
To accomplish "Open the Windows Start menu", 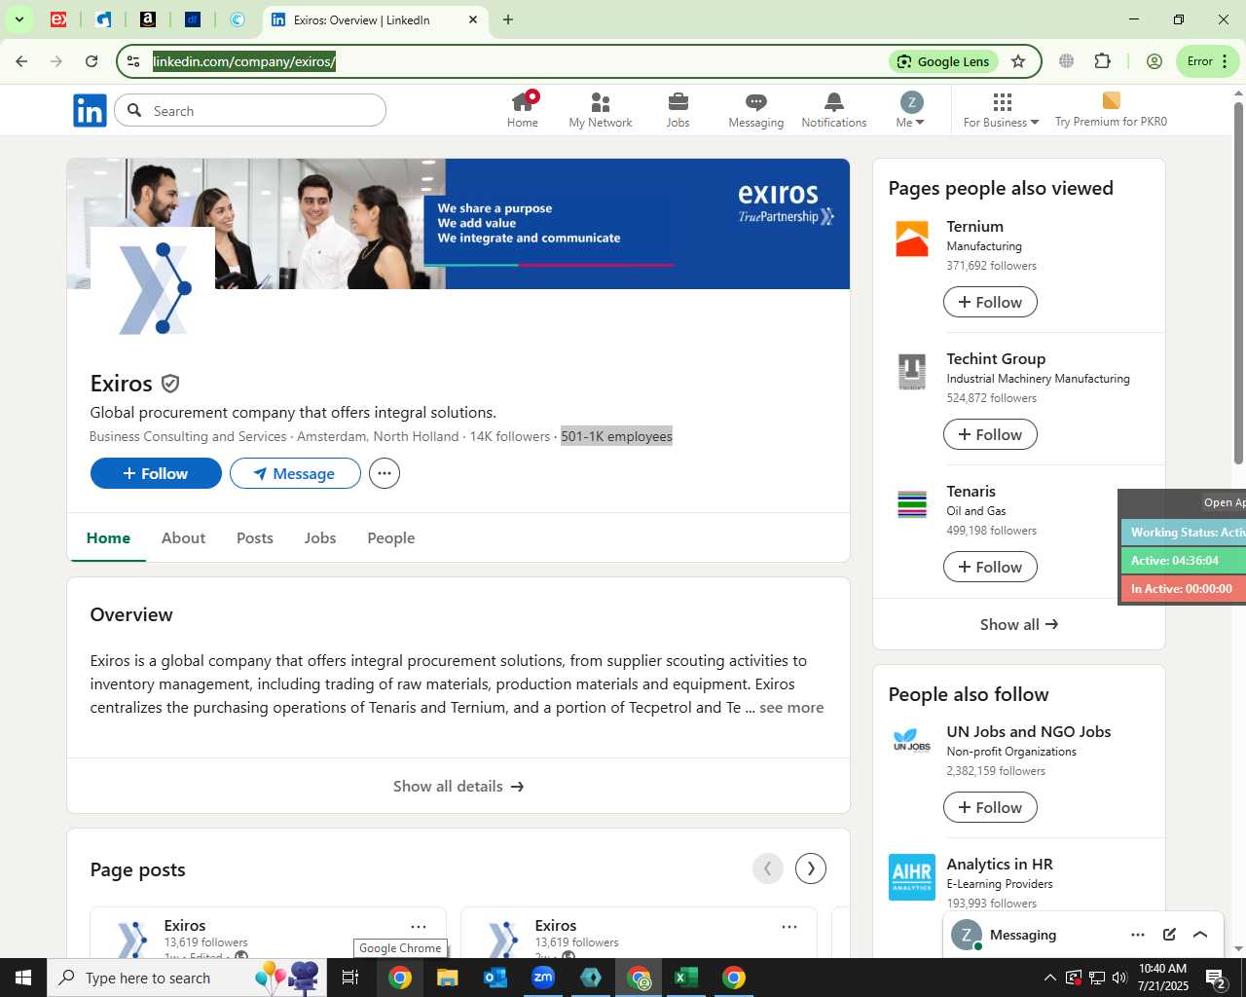I will pos(23,978).
